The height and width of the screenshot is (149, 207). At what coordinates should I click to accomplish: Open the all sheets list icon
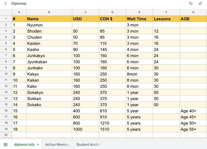pos(5,144)
